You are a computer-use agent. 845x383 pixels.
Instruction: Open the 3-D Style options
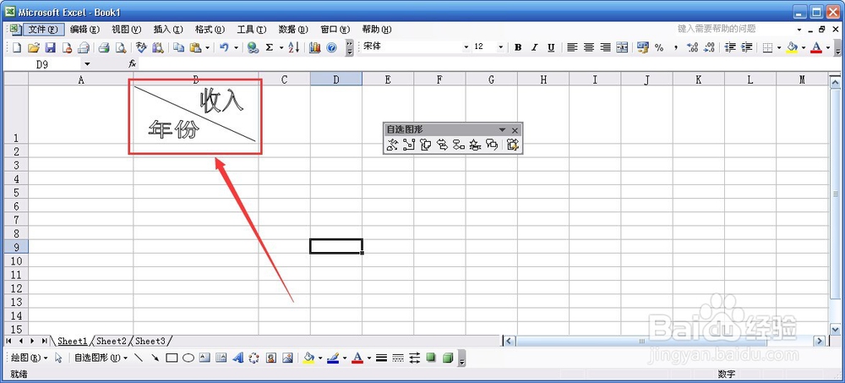[448, 358]
